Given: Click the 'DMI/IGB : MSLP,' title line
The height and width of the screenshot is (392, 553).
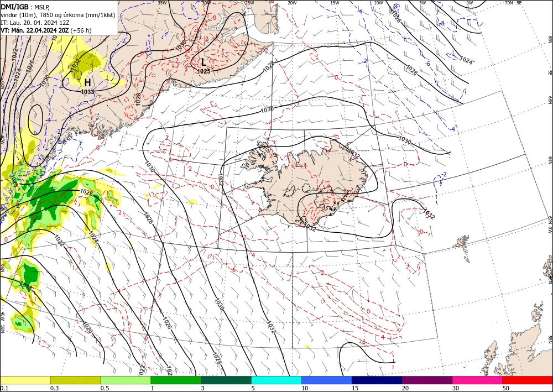Looking at the screenshot, I should click(x=25, y=6).
